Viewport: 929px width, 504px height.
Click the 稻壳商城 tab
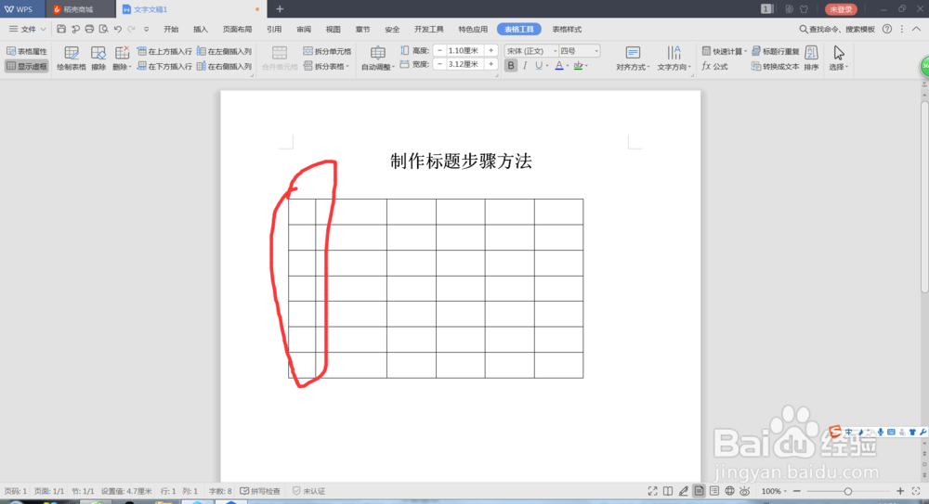[79, 9]
